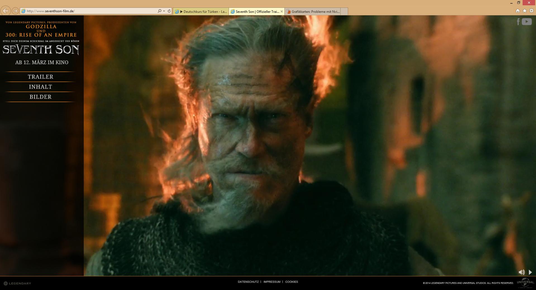536x290 pixels.
Task: Open browser Tools gear icon
Action: 532,11
